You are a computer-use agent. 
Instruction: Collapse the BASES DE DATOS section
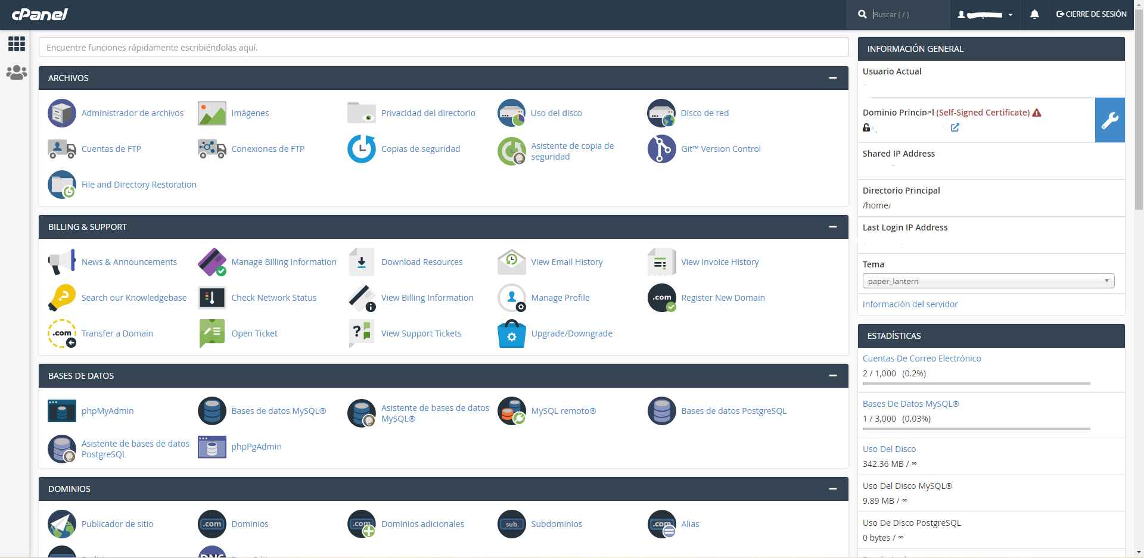pos(833,376)
